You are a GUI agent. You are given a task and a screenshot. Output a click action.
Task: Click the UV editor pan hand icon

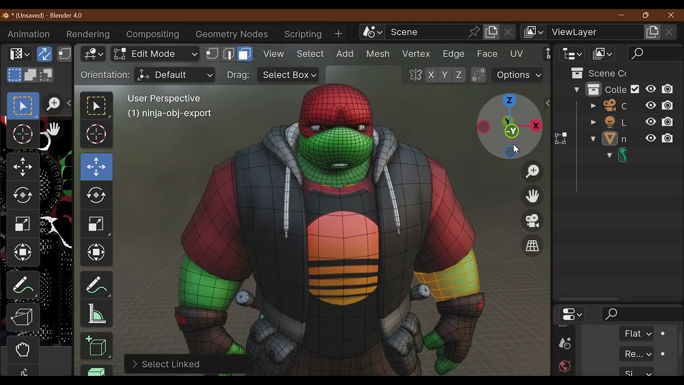coord(53,128)
